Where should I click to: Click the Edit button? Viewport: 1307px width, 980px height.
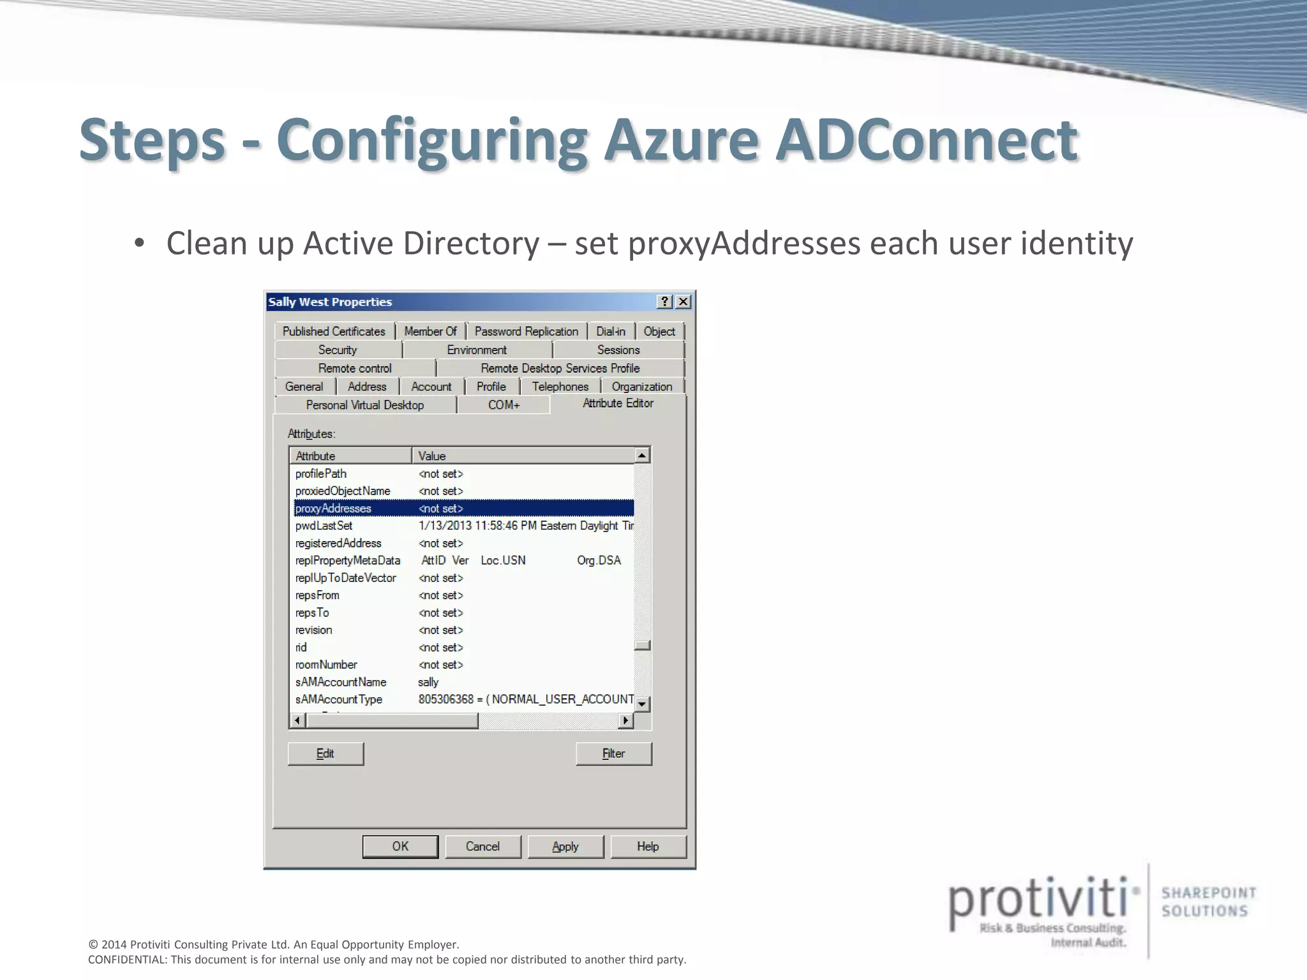(x=325, y=754)
